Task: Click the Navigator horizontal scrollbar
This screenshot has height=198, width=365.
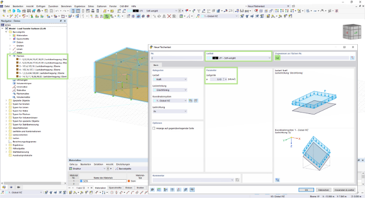Action: pos(34,183)
